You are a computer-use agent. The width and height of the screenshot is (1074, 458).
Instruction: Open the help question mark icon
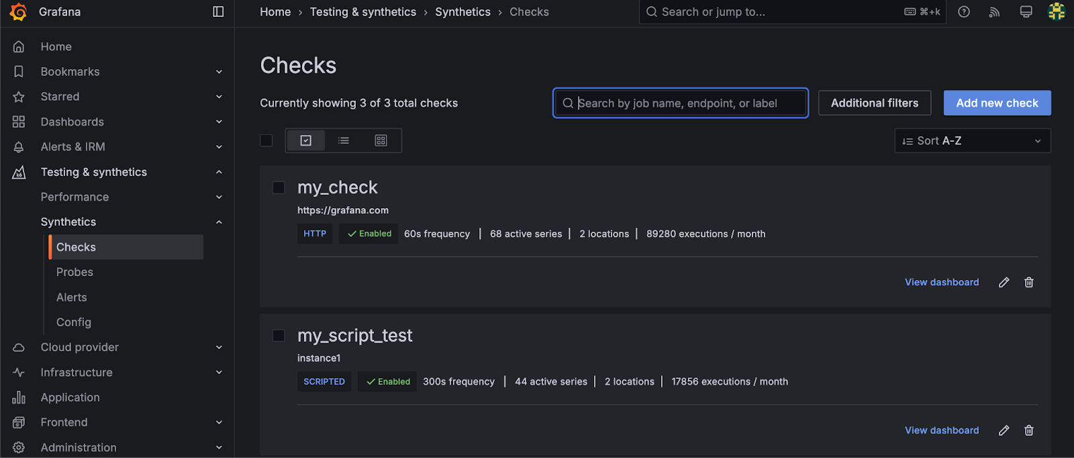click(x=964, y=11)
